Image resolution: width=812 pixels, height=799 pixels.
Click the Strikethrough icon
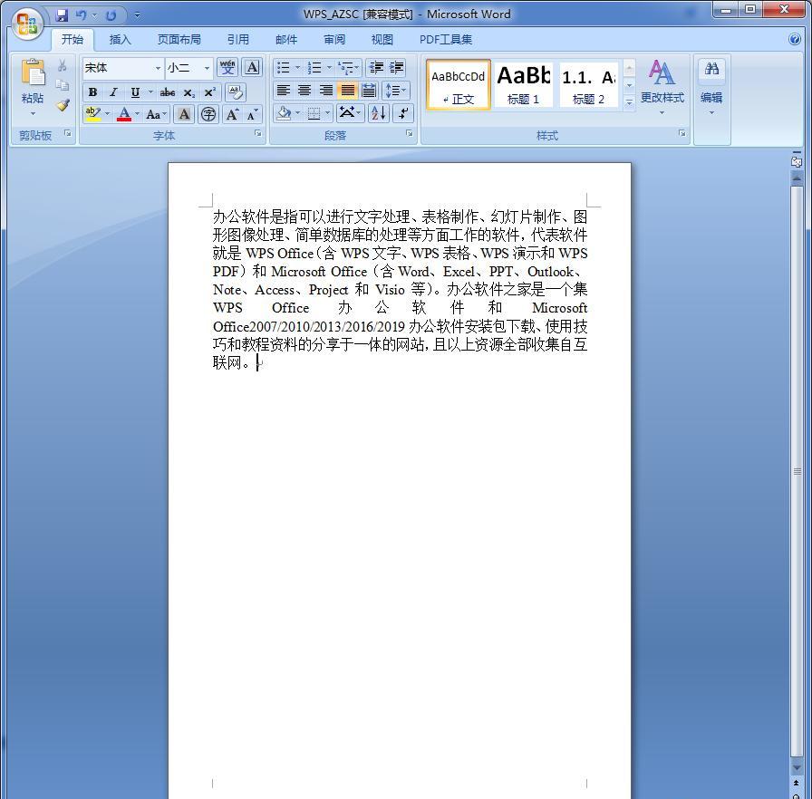click(x=167, y=92)
